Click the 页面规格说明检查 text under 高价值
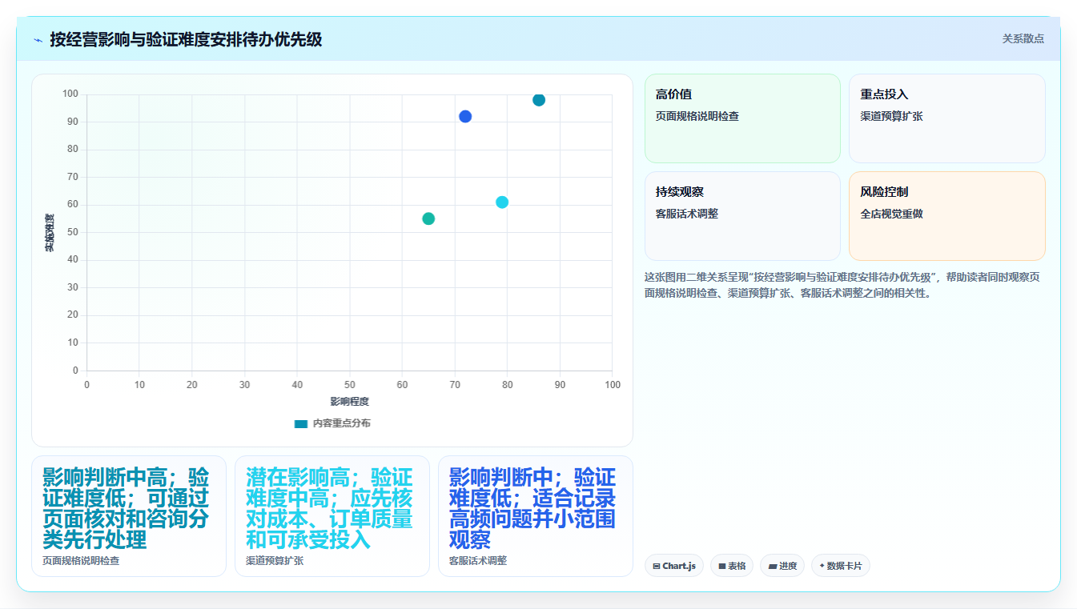 [697, 116]
